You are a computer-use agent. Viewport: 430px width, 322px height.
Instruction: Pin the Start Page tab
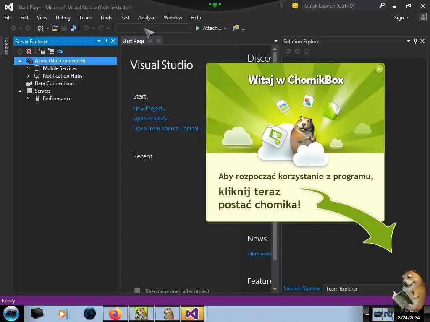151,41
